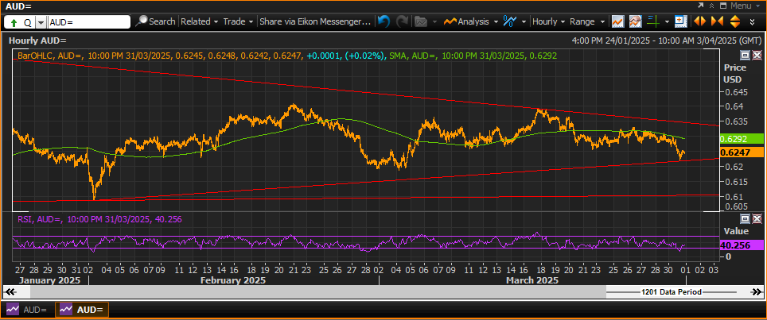Open the Search tool with magnifier
767x320 pixels.
[156, 21]
